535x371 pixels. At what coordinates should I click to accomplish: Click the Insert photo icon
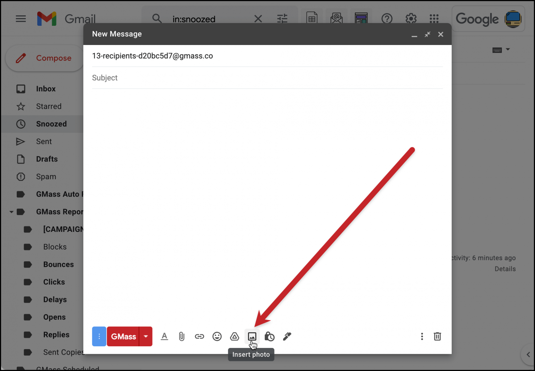[252, 336]
